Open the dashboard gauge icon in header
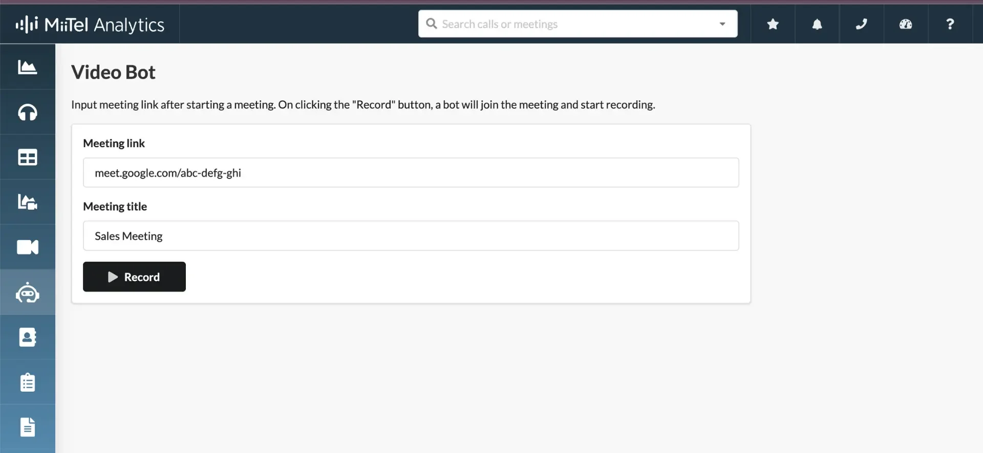This screenshot has height=453, width=983. coord(906,24)
